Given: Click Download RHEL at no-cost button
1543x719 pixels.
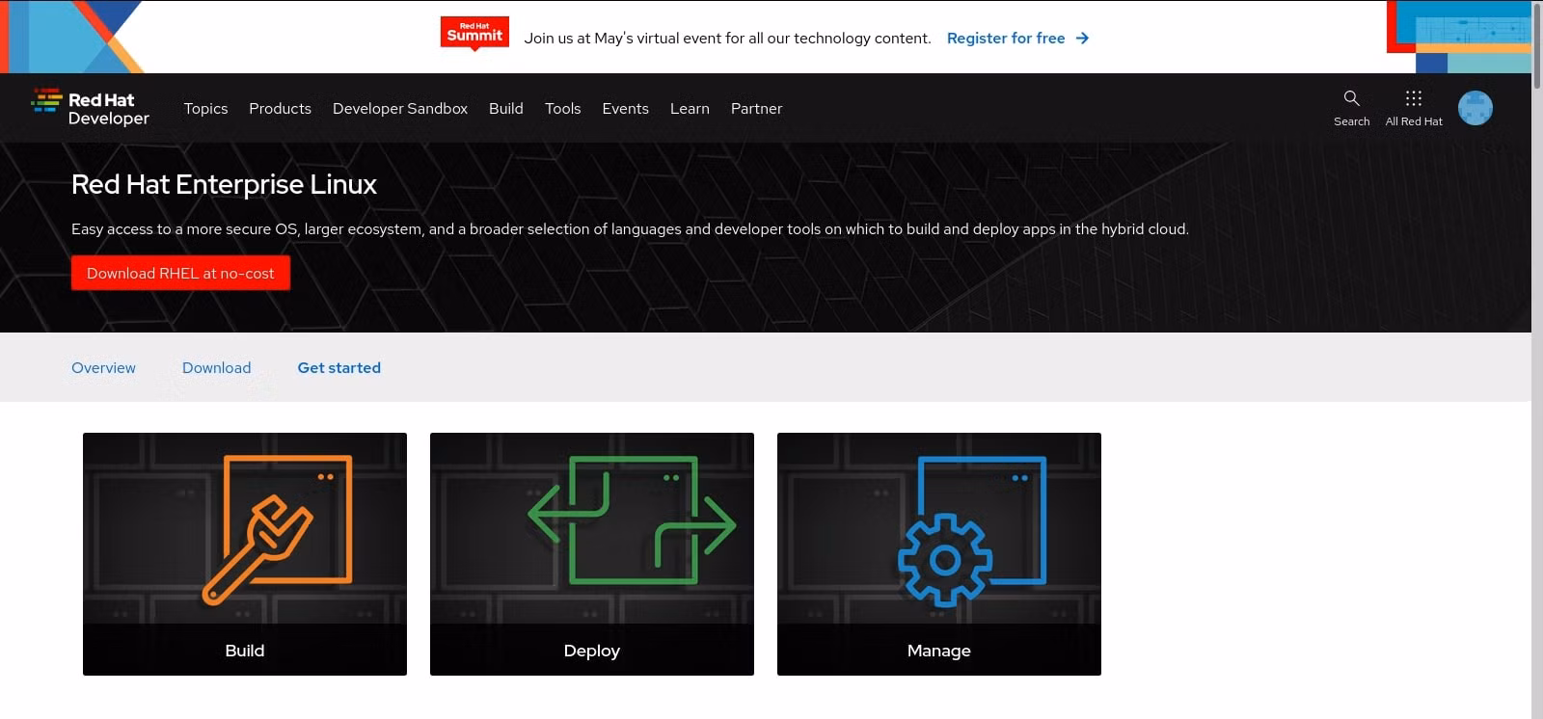Looking at the screenshot, I should [x=180, y=274].
